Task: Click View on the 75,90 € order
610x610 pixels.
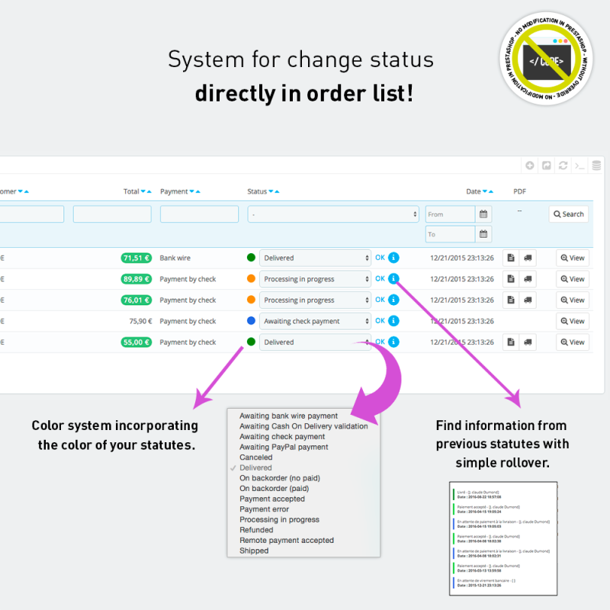Action: coord(571,320)
